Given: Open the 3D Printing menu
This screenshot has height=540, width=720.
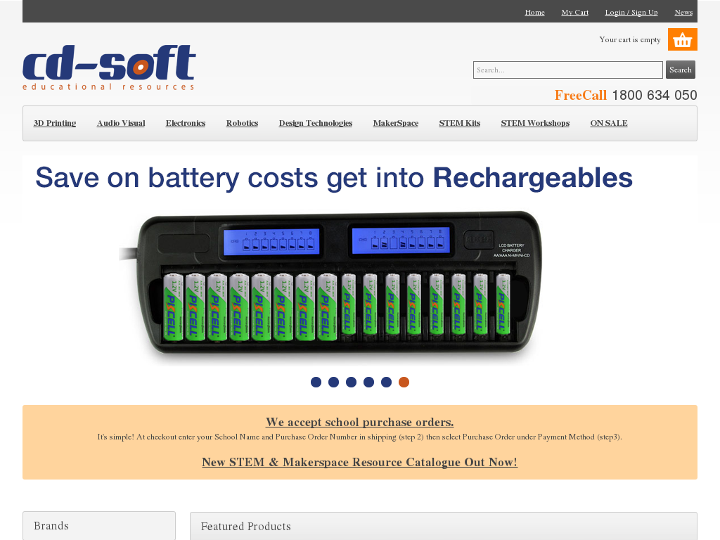Looking at the screenshot, I should click(55, 123).
